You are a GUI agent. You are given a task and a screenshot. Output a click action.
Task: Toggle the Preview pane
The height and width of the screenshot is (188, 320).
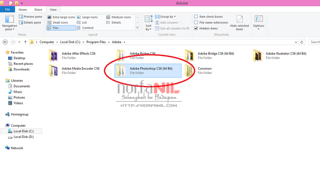pos(30,16)
